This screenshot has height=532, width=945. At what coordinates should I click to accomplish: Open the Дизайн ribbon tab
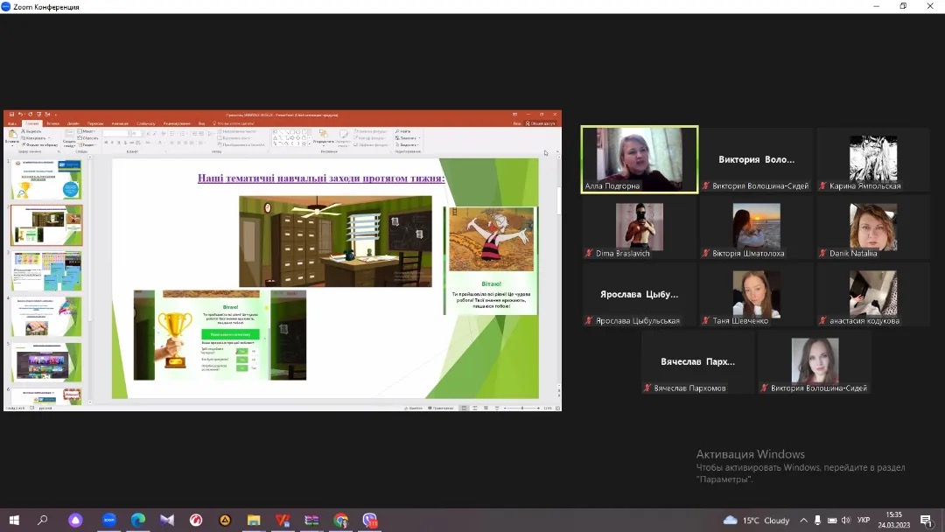point(73,123)
